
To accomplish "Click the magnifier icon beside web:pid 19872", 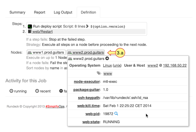I will (x=116, y=114).
